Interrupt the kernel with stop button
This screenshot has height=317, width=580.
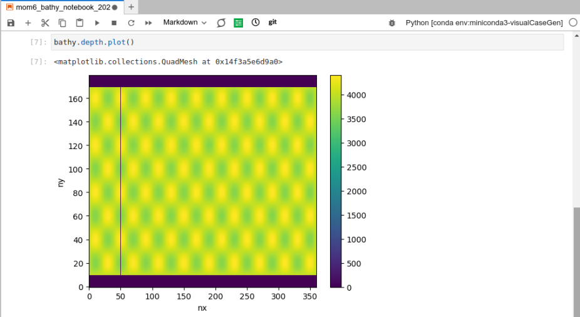[x=114, y=23]
